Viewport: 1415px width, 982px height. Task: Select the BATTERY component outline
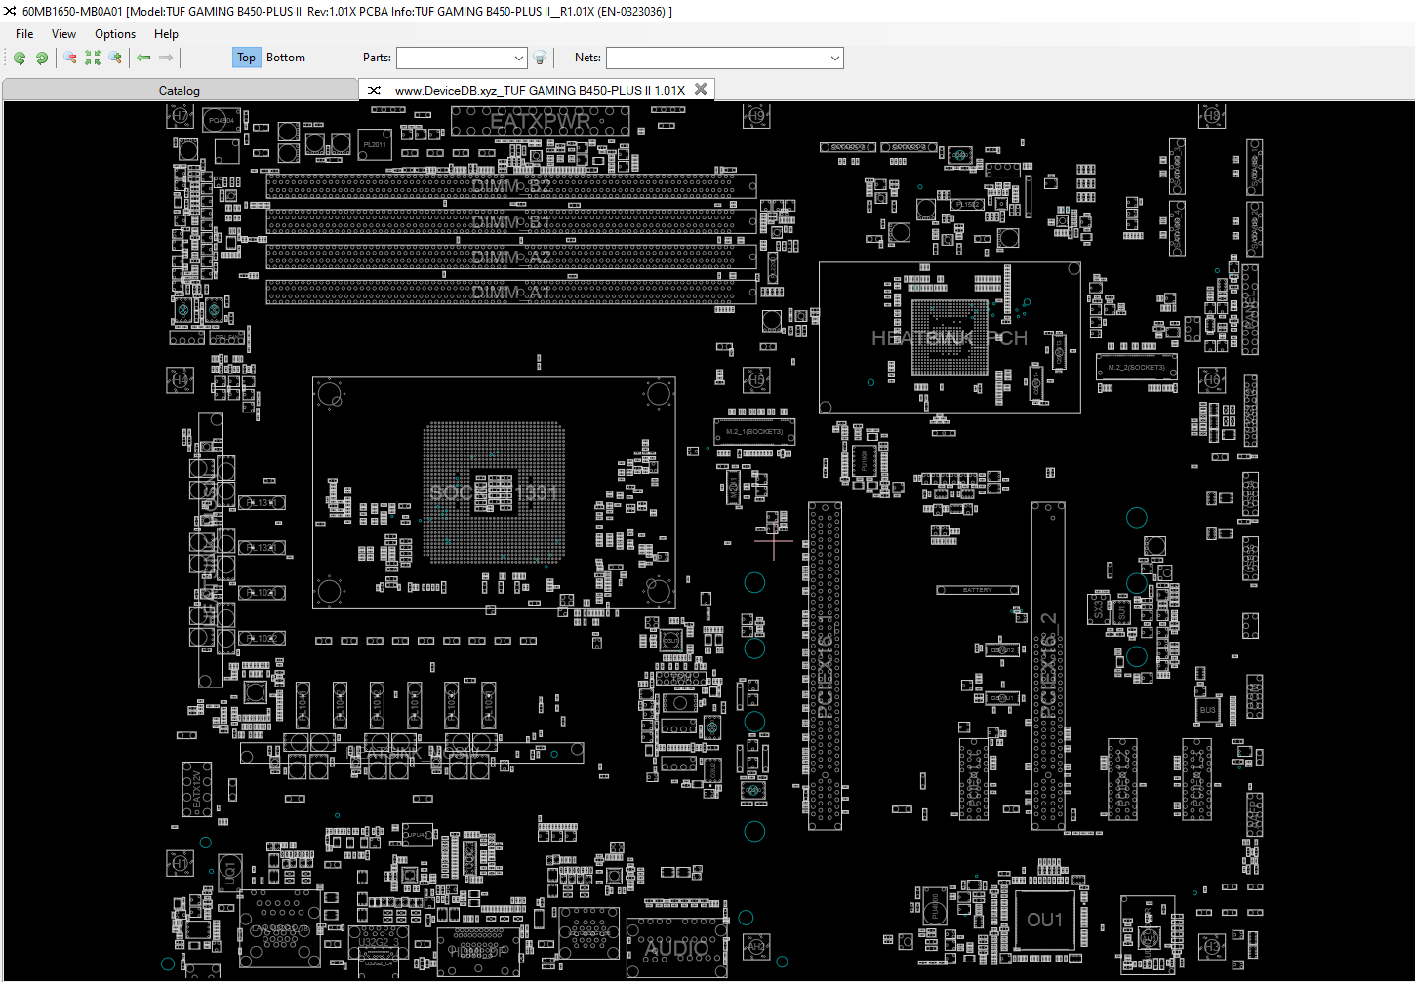point(977,590)
